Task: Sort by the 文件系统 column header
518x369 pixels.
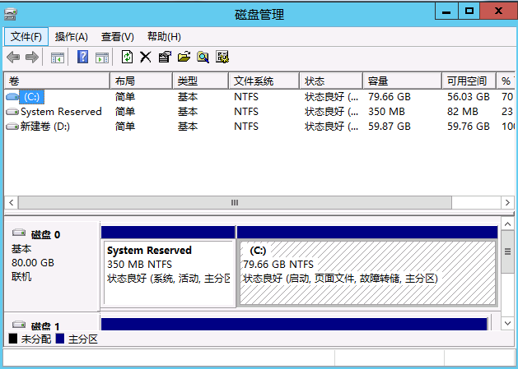Action: tap(254, 81)
